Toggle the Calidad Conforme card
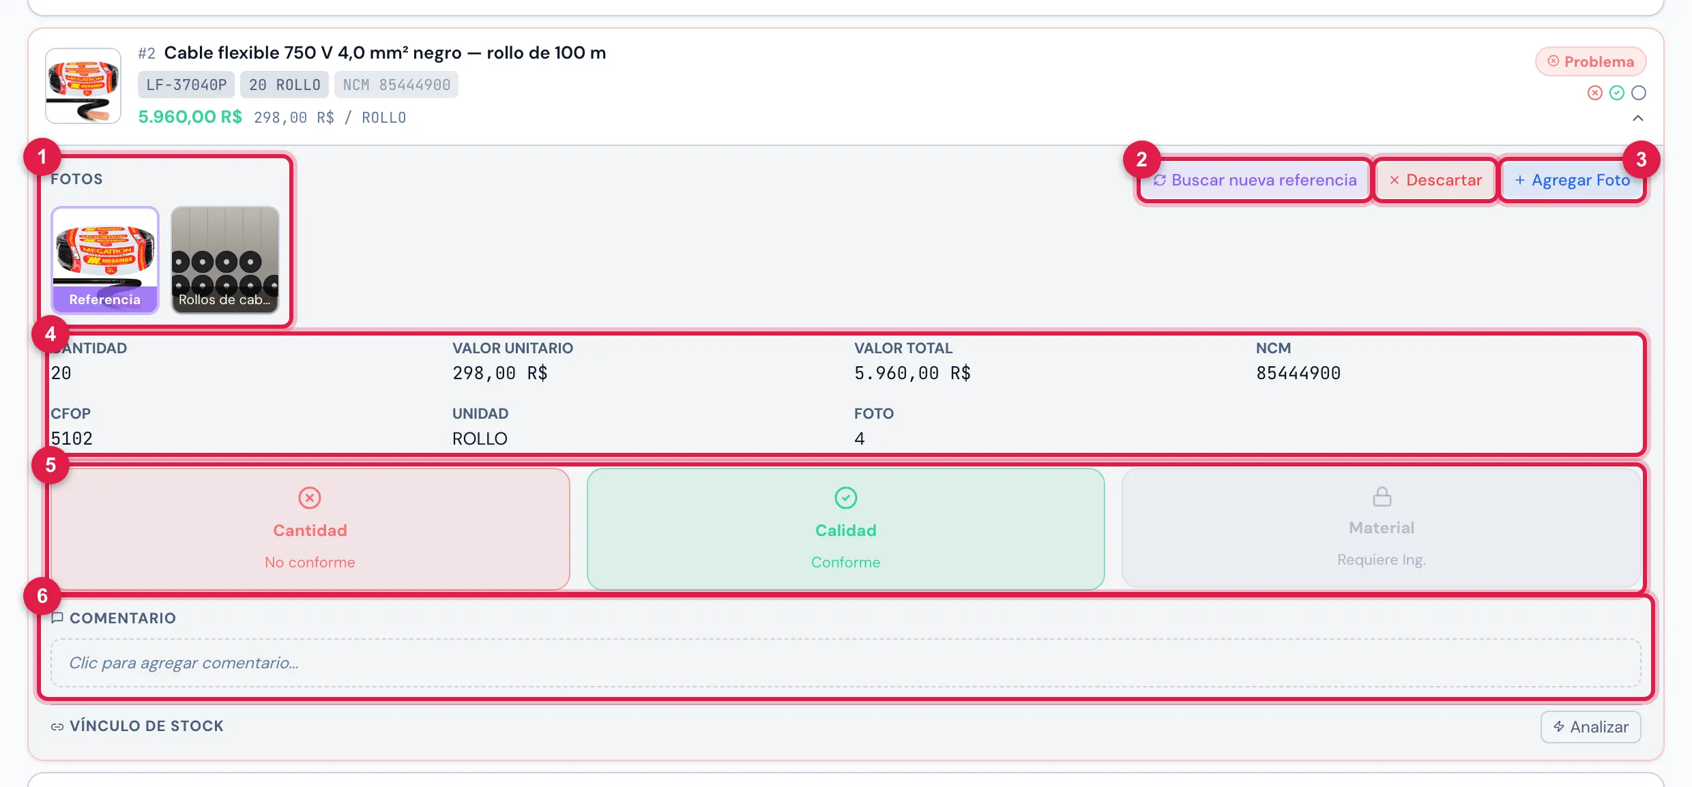 (x=846, y=529)
